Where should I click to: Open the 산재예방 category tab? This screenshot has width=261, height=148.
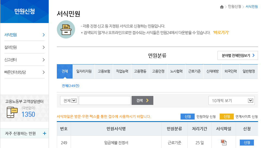tap(212, 72)
